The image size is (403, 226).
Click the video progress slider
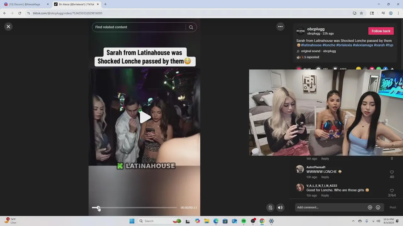click(x=134, y=207)
